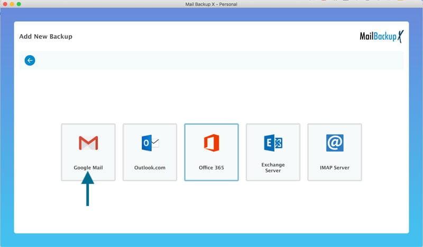Click the Outlook.com label
The image size is (423, 247).
(x=150, y=167)
